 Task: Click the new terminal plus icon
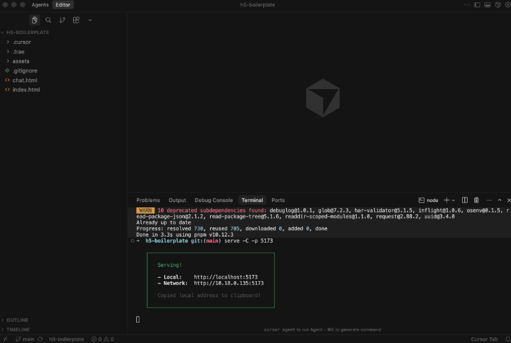[446, 200]
